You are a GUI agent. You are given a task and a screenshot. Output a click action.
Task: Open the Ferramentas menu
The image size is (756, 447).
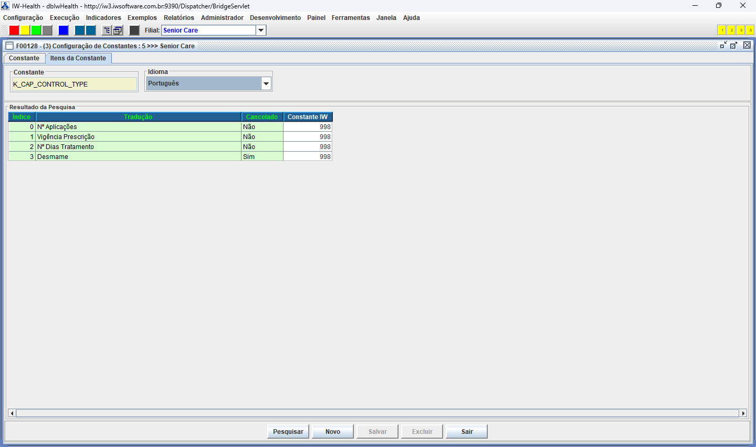pyautogui.click(x=351, y=18)
